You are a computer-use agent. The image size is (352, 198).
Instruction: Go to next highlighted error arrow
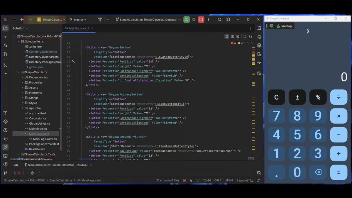(x=253, y=43)
